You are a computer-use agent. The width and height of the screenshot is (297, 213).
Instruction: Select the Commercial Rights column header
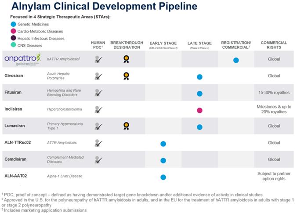274,45
